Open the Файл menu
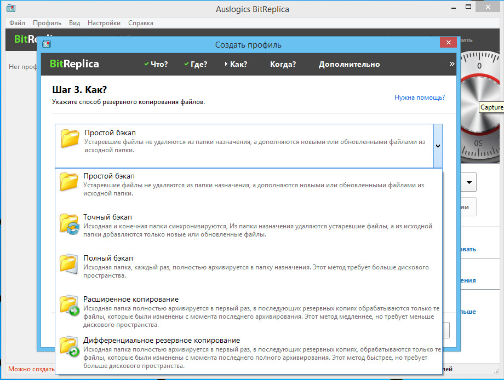Screen dimensions: 504x380 17,23
